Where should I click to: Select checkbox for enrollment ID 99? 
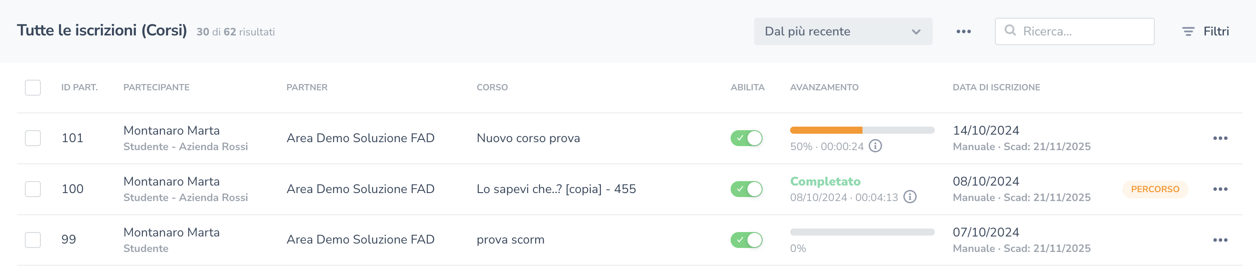(33, 240)
